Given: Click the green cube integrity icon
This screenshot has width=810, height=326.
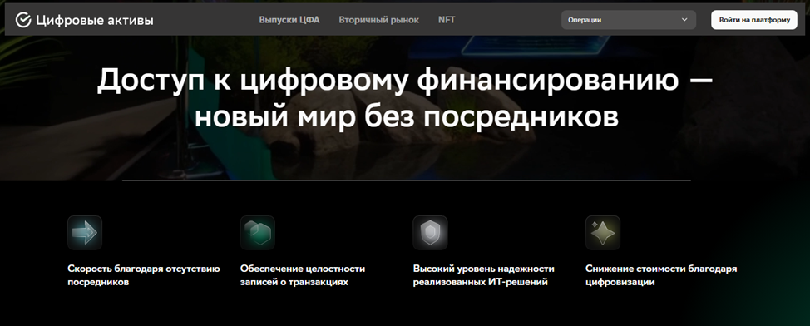Looking at the screenshot, I should tap(257, 233).
